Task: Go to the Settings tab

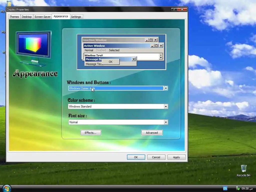Action: pyautogui.click(x=76, y=17)
